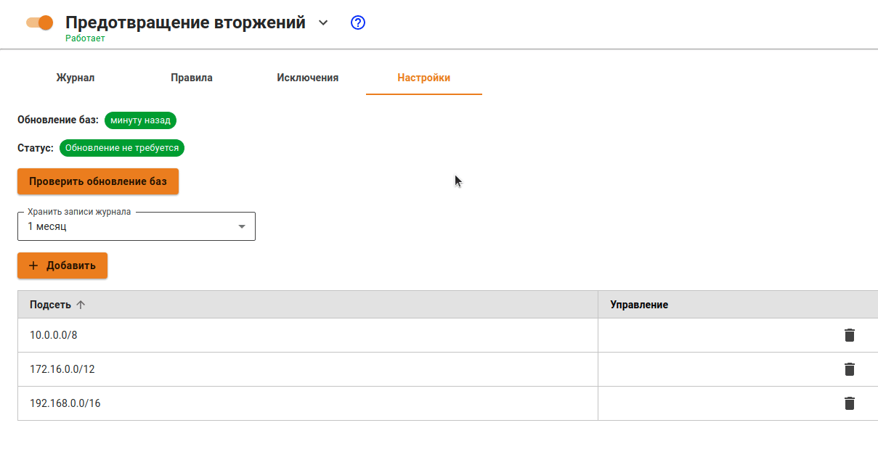
Task: Click the Управление column header
Action: coord(639,305)
